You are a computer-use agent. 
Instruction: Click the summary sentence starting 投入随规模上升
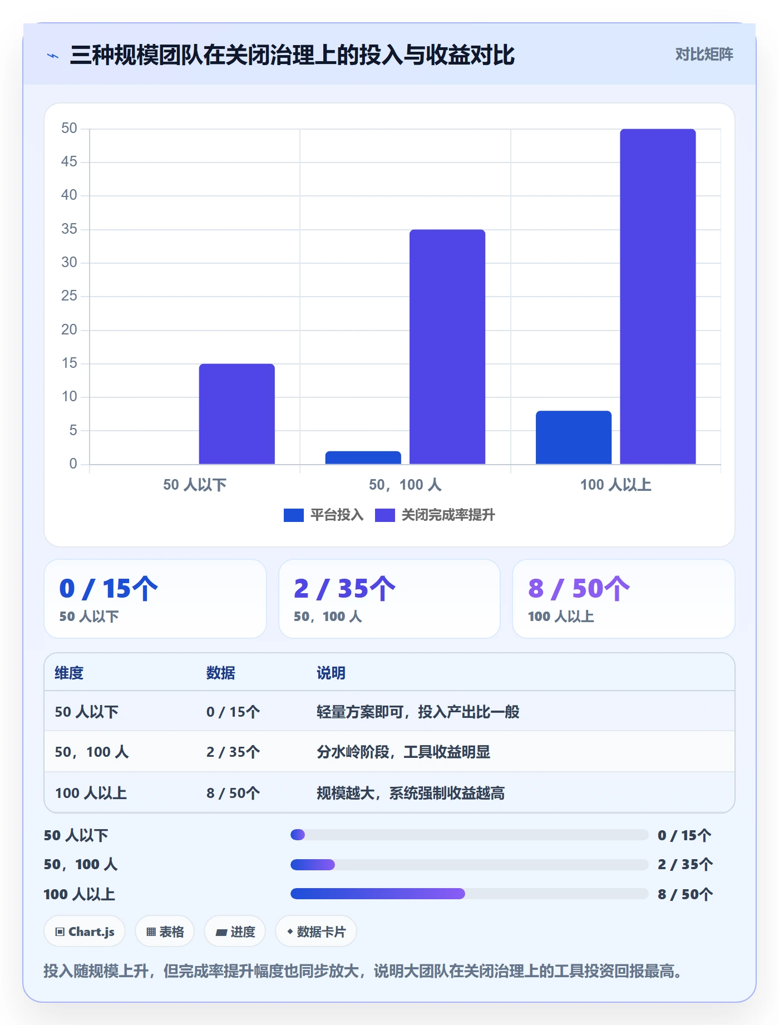click(363, 971)
